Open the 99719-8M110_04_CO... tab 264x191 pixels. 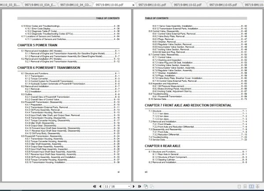[x=76, y=5]
